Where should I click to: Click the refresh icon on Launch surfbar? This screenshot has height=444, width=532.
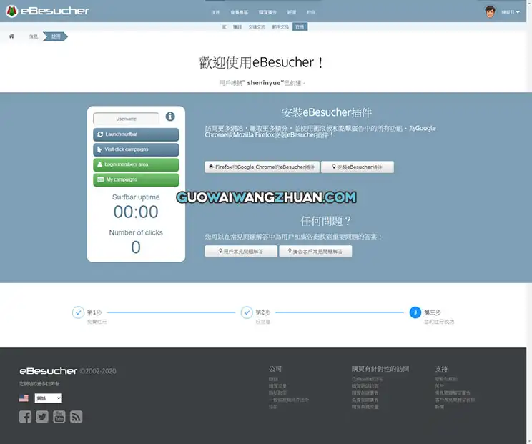100,134
